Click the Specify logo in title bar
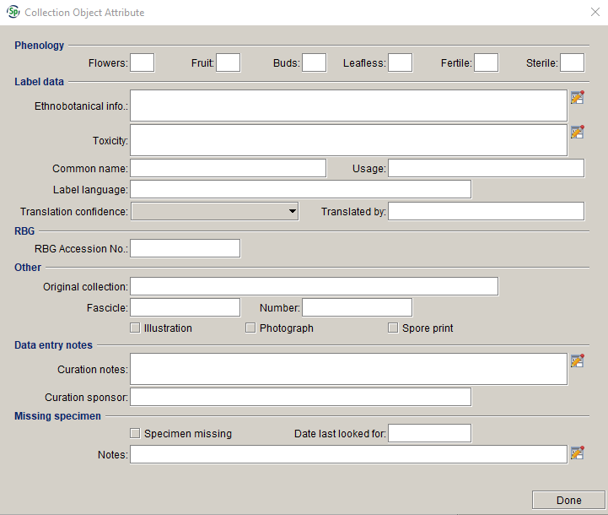Screen dimensions: 608x515 click(13, 12)
